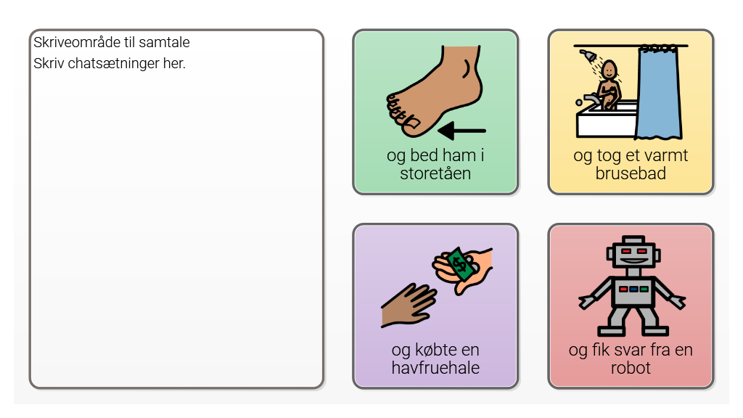Click the brown reaching hand symbol

point(408,306)
